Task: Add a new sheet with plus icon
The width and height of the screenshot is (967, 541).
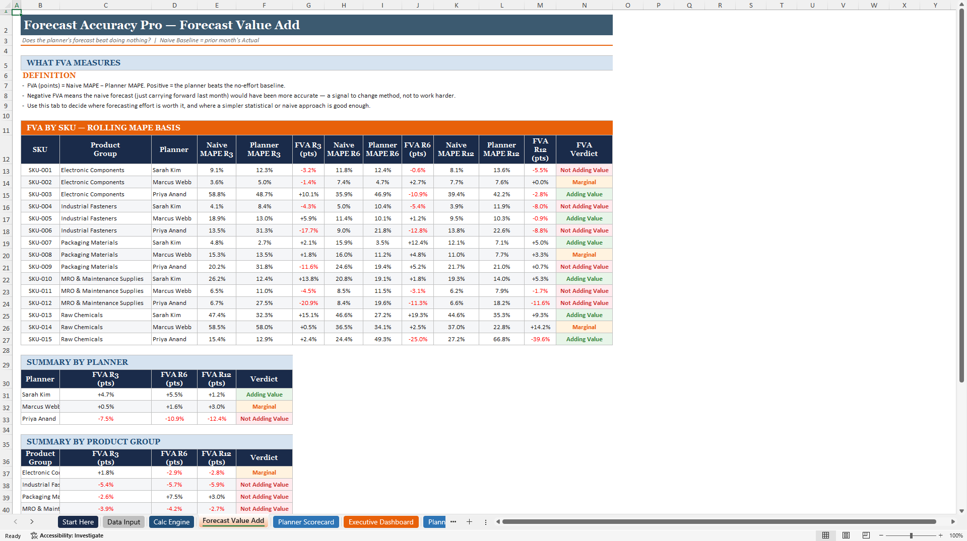Action: pyautogui.click(x=469, y=522)
